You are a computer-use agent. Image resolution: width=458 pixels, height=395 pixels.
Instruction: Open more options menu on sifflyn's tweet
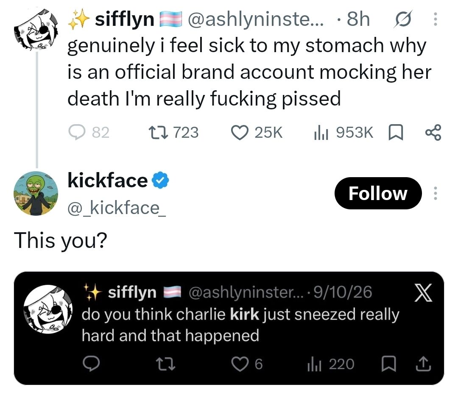(435, 19)
